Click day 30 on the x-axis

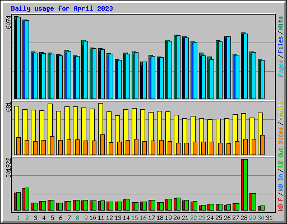click(261, 218)
